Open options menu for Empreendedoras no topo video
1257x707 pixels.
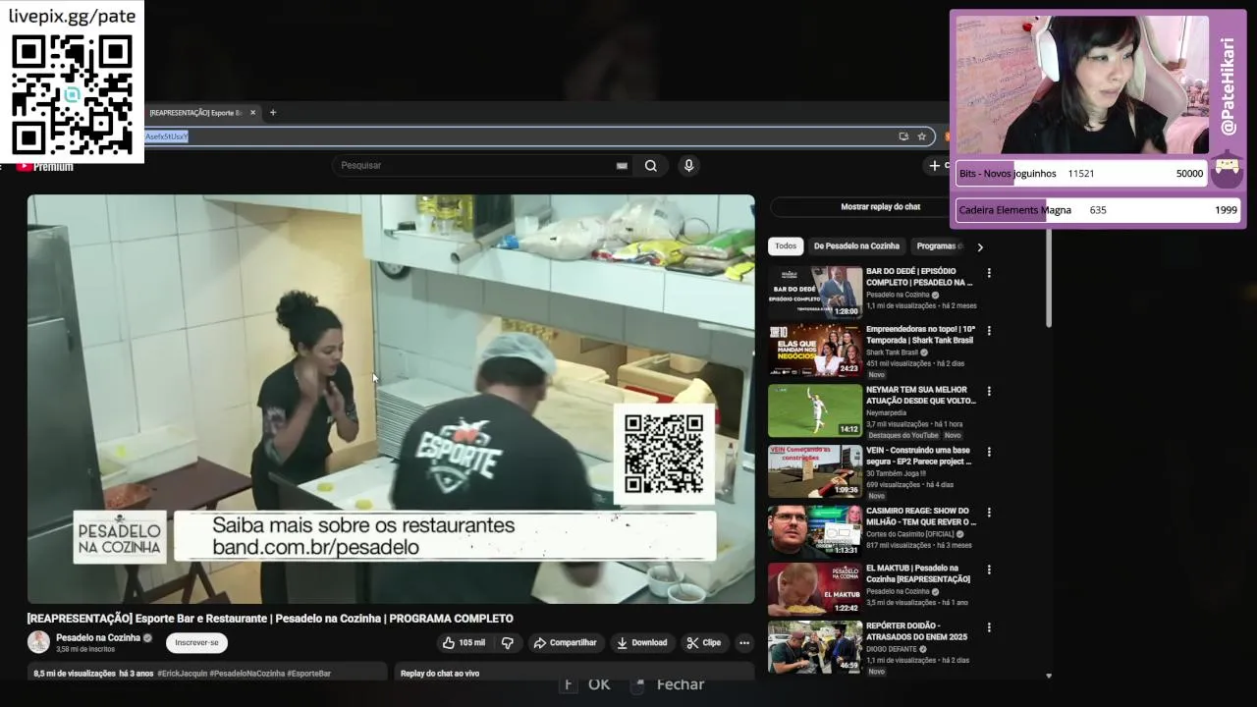coord(989,331)
